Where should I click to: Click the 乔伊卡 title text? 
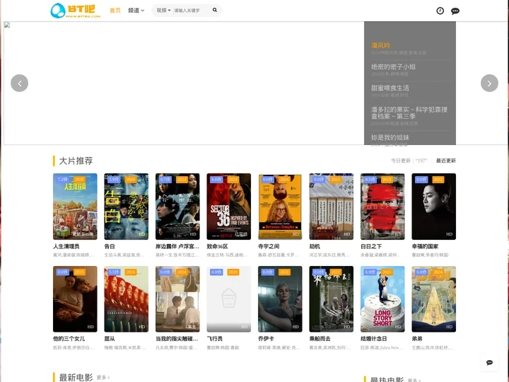266,338
